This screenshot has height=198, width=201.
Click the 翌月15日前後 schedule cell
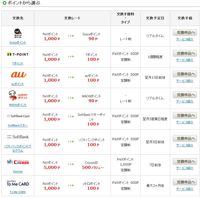point(155,77)
